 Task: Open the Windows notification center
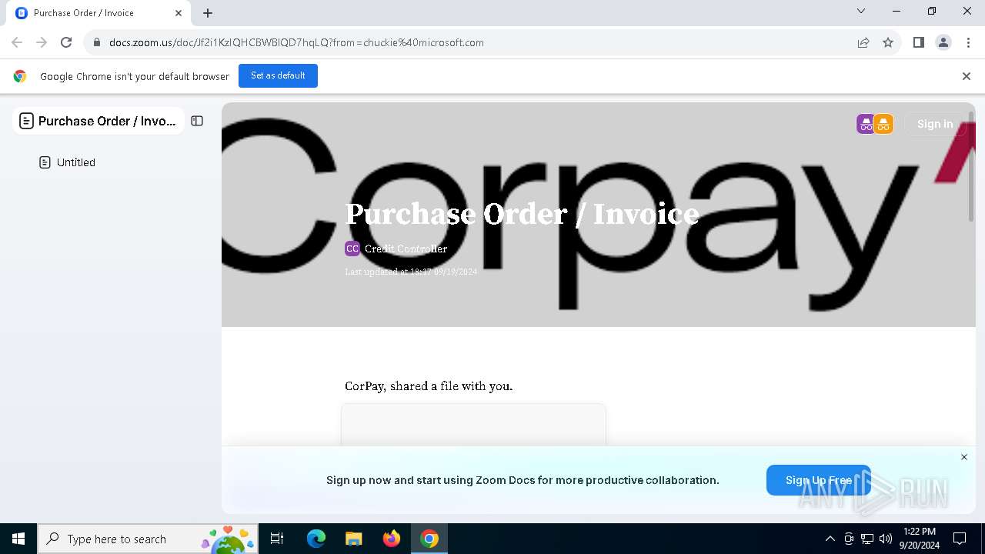pos(960,539)
